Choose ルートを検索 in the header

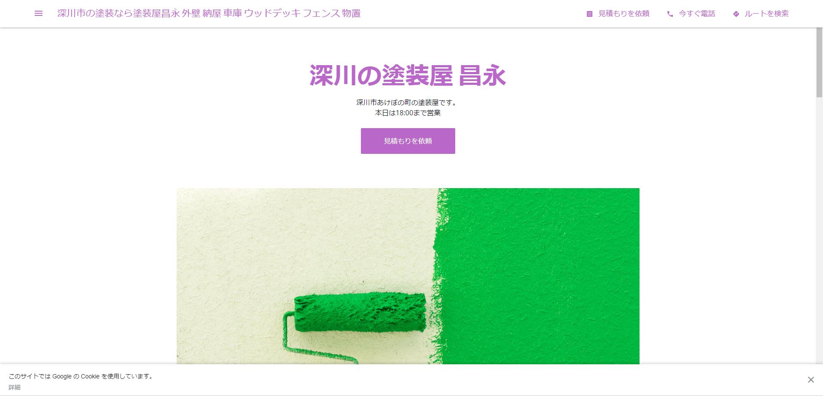766,14
